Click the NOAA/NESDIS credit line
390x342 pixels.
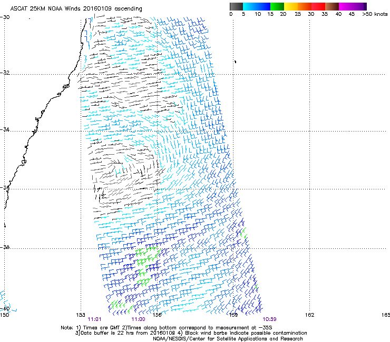coord(228,339)
